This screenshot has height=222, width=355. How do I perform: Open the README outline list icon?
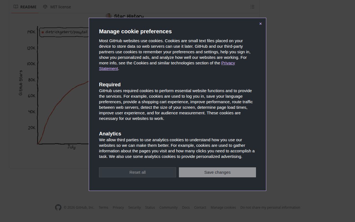pos(252,7)
